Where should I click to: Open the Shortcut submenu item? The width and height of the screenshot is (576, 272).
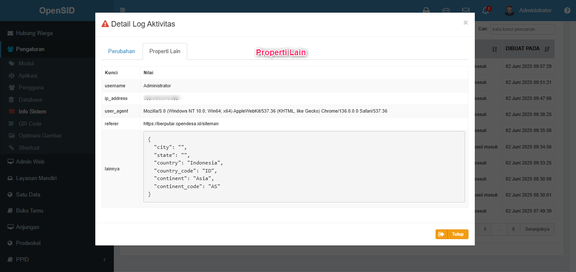coord(29,148)
